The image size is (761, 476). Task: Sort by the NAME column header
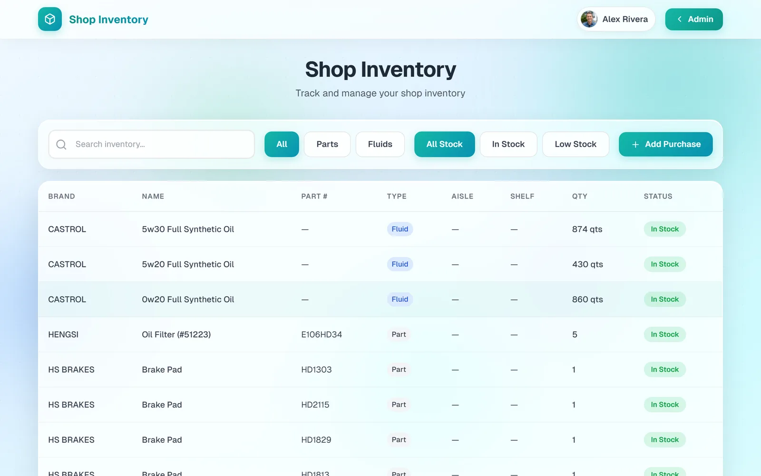(153, 196)
